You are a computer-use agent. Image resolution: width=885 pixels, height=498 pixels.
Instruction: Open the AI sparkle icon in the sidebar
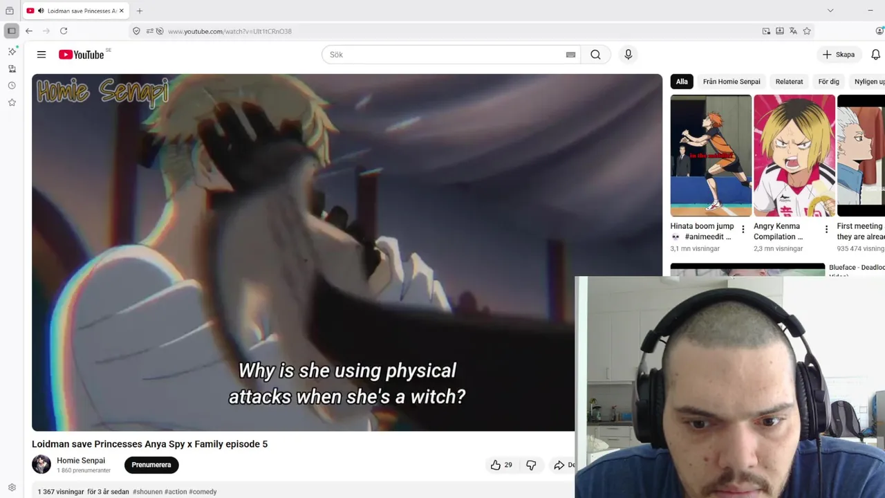pyautogui.click(x=12, y=52)
